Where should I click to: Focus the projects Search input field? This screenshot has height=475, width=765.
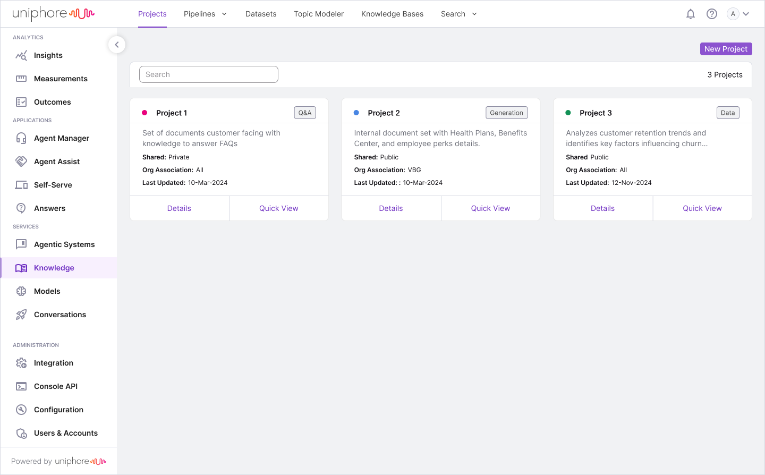208,74
